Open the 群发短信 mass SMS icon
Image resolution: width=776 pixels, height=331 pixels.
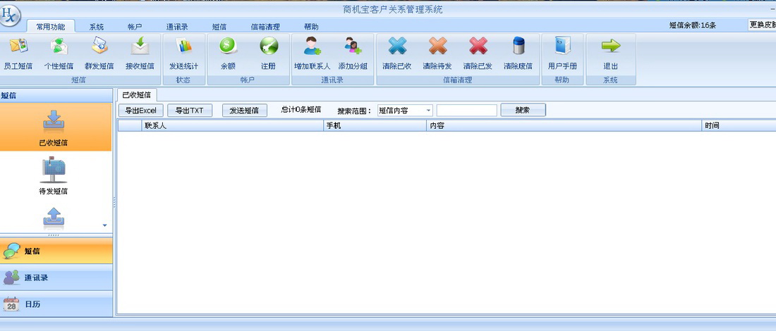[99, 46]
